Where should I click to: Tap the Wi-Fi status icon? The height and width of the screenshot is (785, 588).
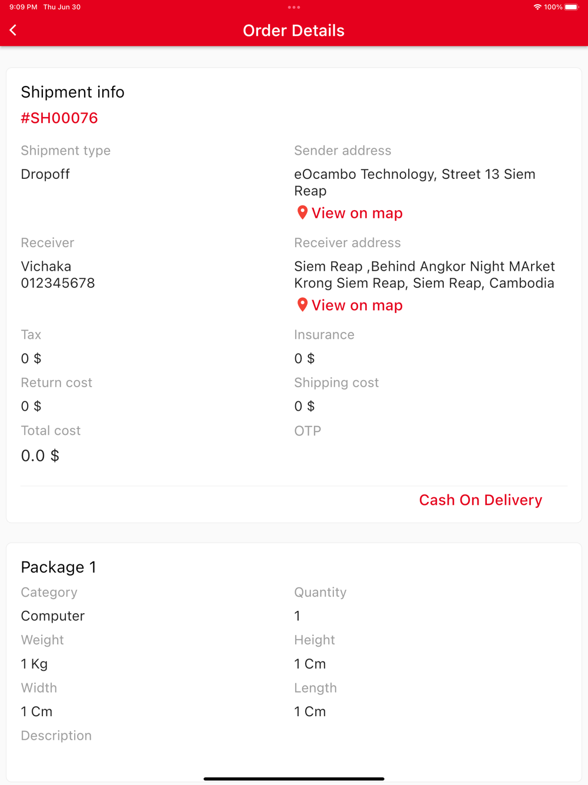[x=537, y=7]
